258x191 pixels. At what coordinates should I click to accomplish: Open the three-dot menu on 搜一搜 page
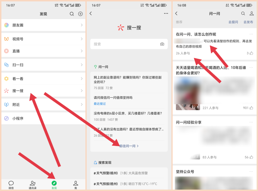pos(166,13)
